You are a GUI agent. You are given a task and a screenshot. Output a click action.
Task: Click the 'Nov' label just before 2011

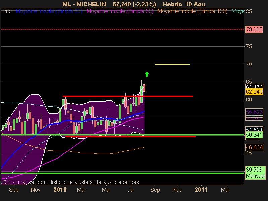pyautogui.click(x=177, y=190)
